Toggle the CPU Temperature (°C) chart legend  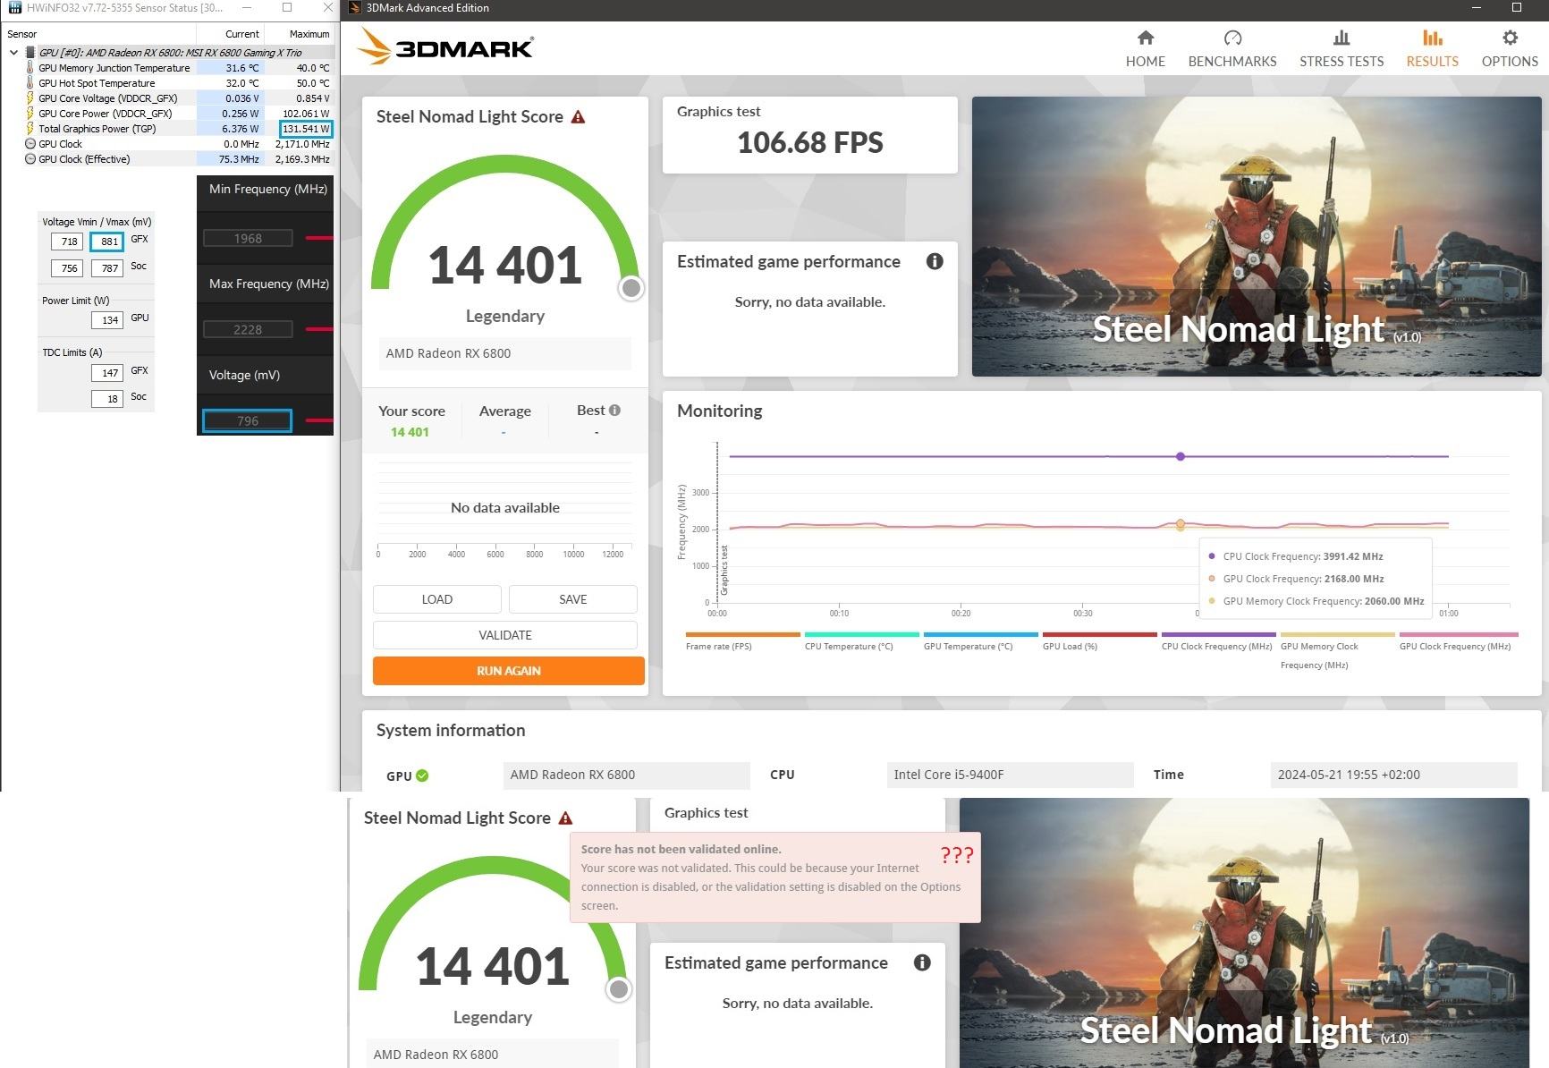pyautogui.click(x=862, y=641)
